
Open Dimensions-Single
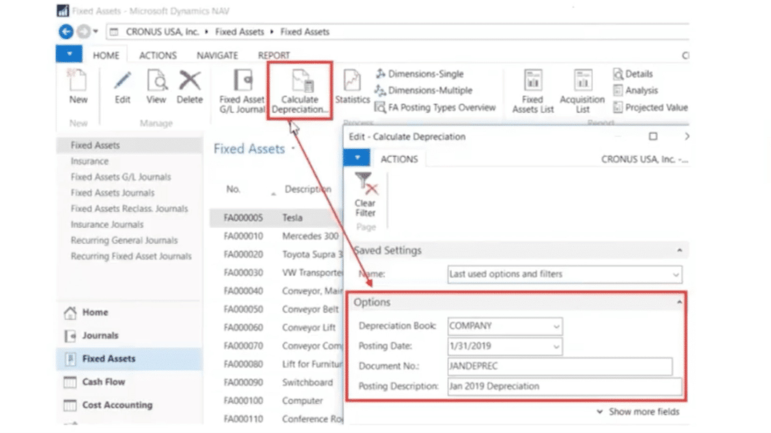point(420,74)
